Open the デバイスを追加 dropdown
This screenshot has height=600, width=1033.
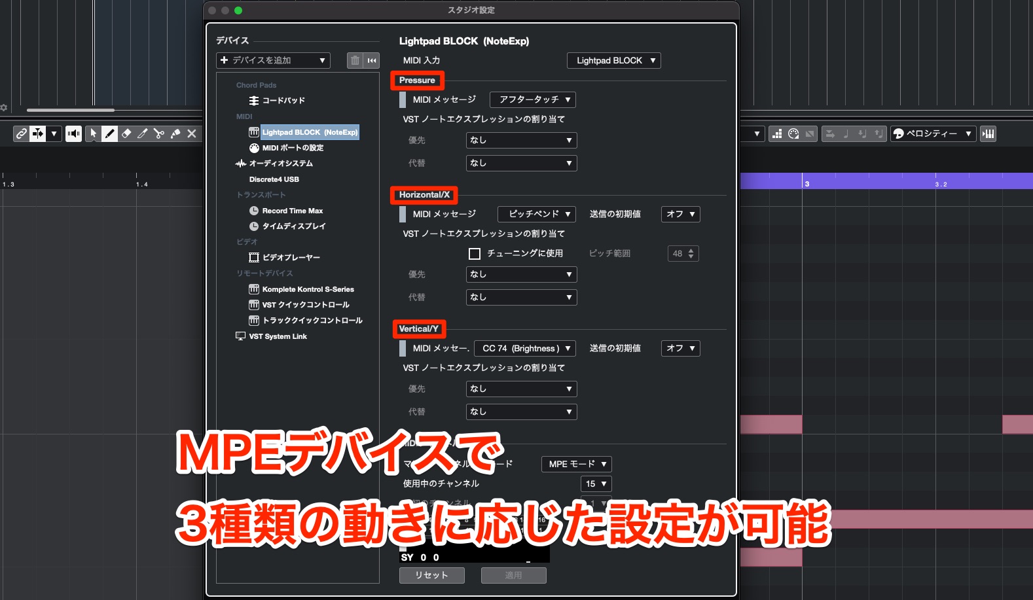pyautogui.click(x=273, y=60)
